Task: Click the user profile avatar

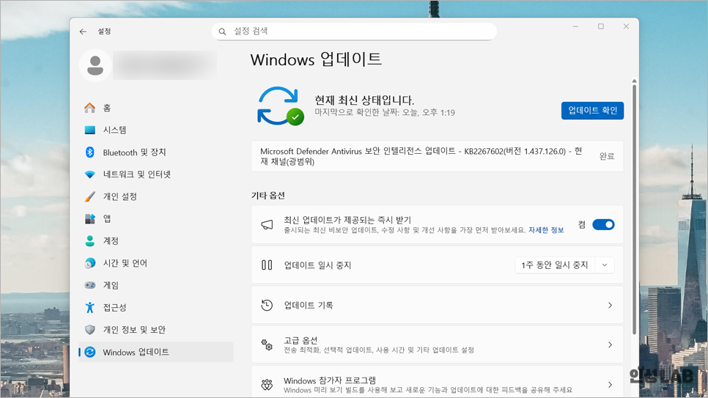Action: (x=95, y=65)
